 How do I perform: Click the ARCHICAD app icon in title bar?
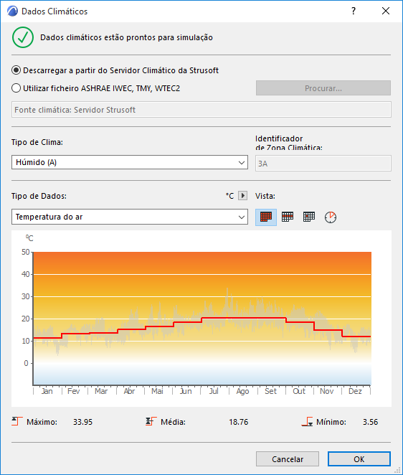tap(12, 11)
